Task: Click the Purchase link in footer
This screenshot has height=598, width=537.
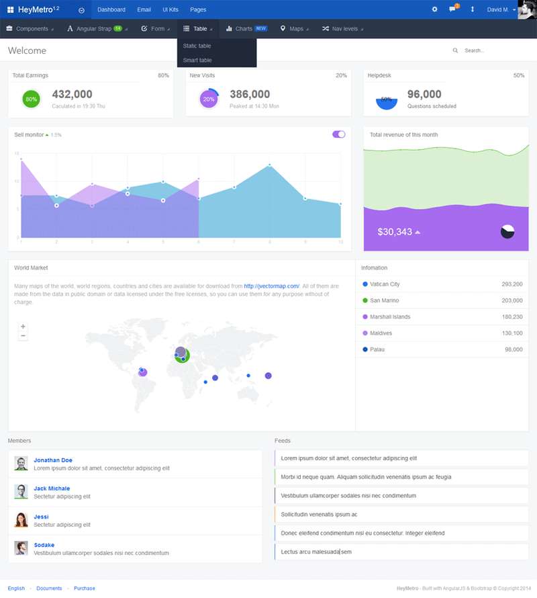Action: click(x=84, y=588)
